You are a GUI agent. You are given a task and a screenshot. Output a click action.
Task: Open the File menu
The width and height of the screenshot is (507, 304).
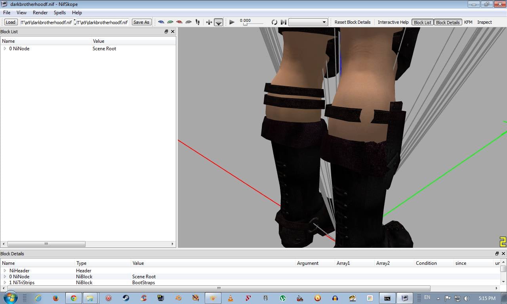7,13
